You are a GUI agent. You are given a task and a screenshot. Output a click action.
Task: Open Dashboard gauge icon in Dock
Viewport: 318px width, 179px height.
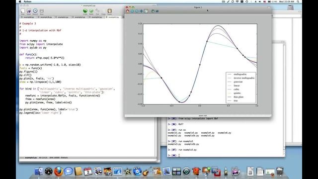[49, 172]
